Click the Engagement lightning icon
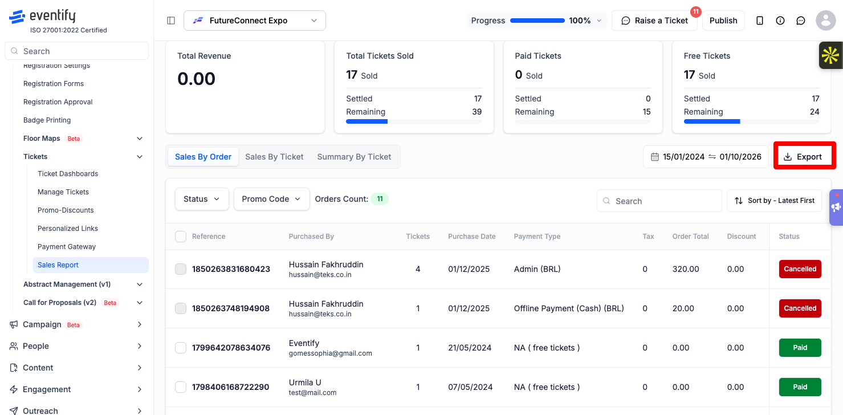The width and height of the screenshot is (843, 415). pyautogui.click(x=14, y=389)
